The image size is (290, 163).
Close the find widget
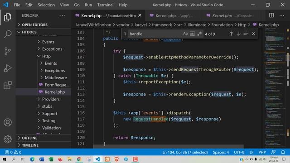(x=253, y=34)
